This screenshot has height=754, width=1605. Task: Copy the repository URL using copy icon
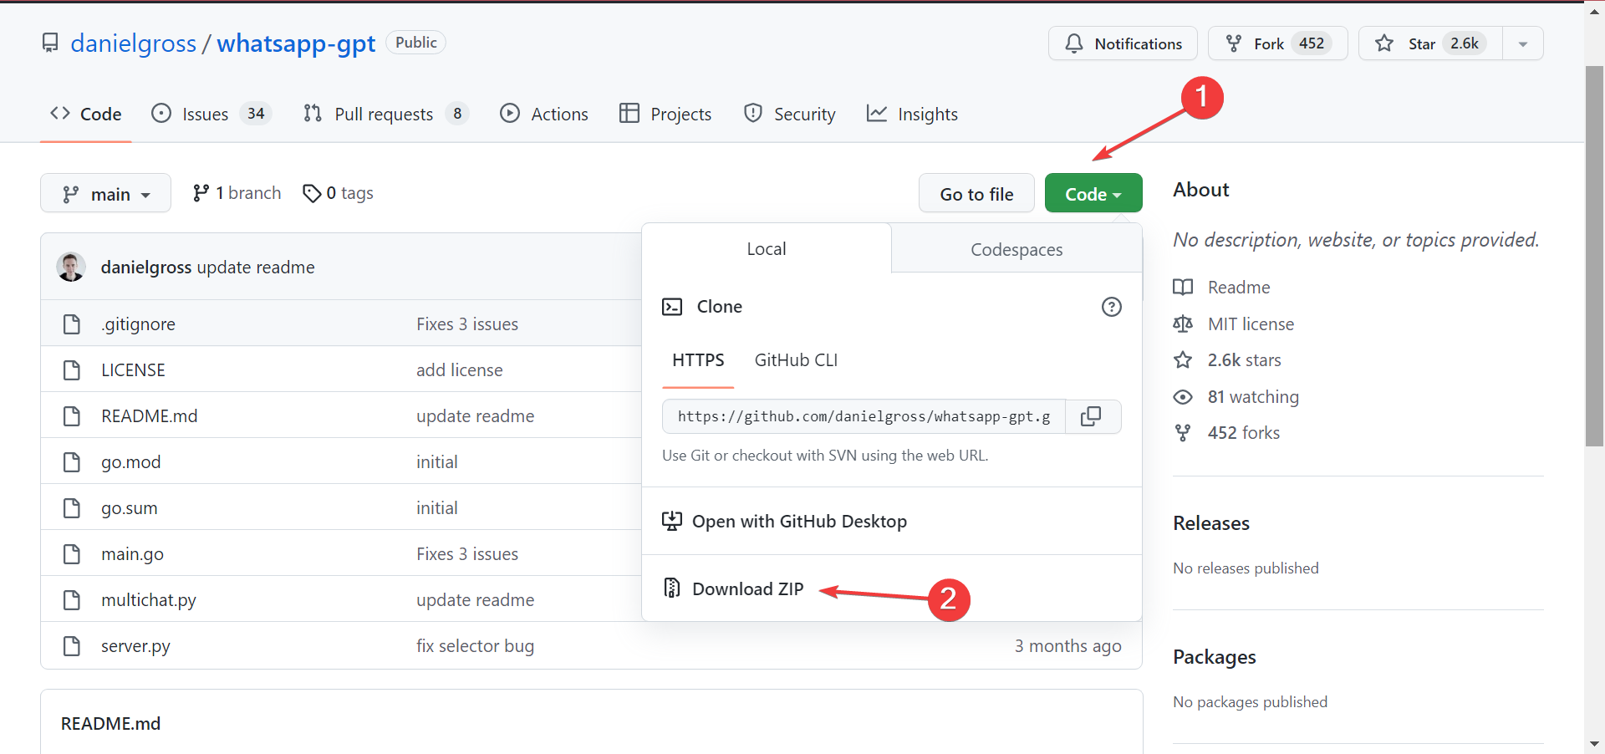[x=1093, y=416]
